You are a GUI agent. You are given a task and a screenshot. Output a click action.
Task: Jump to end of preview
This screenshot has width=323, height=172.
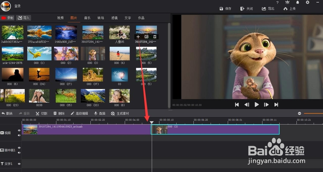[276, 105]
